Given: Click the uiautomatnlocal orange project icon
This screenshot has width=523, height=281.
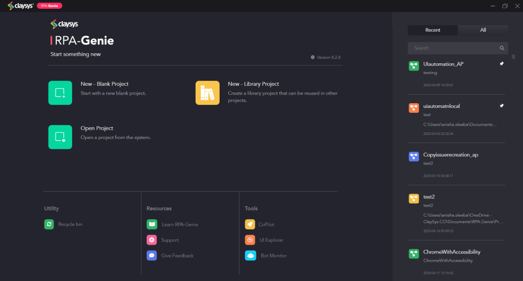Looking at the screenshot, I should click(414, 108).
